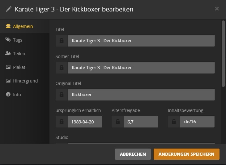Click into the Titel text field

pyautogui.click(x=141, y=41)
